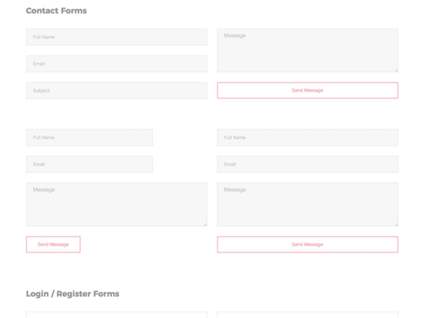Click right input field under Login / Register Forms
This screenshot has height=318, width=424.
coord(307,315)
